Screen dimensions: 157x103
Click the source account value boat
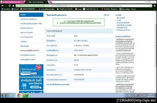tap(76, 36)
